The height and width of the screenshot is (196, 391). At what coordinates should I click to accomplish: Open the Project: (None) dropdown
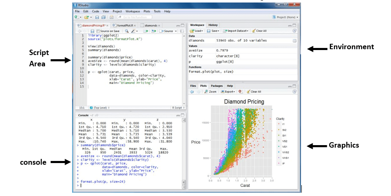[x=285, y=17]
